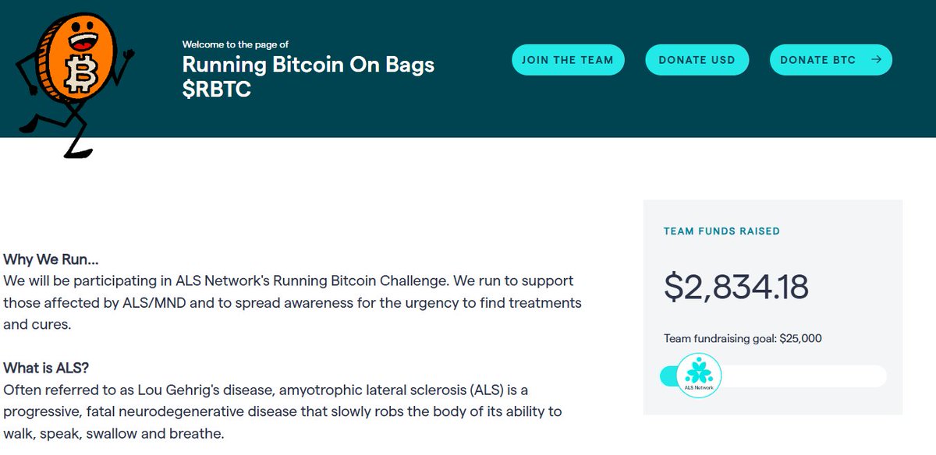Click the 'Why We Run...' heading
Viewport: 936px width, 455px height.
pyautogui.click(x=51, y=259)
